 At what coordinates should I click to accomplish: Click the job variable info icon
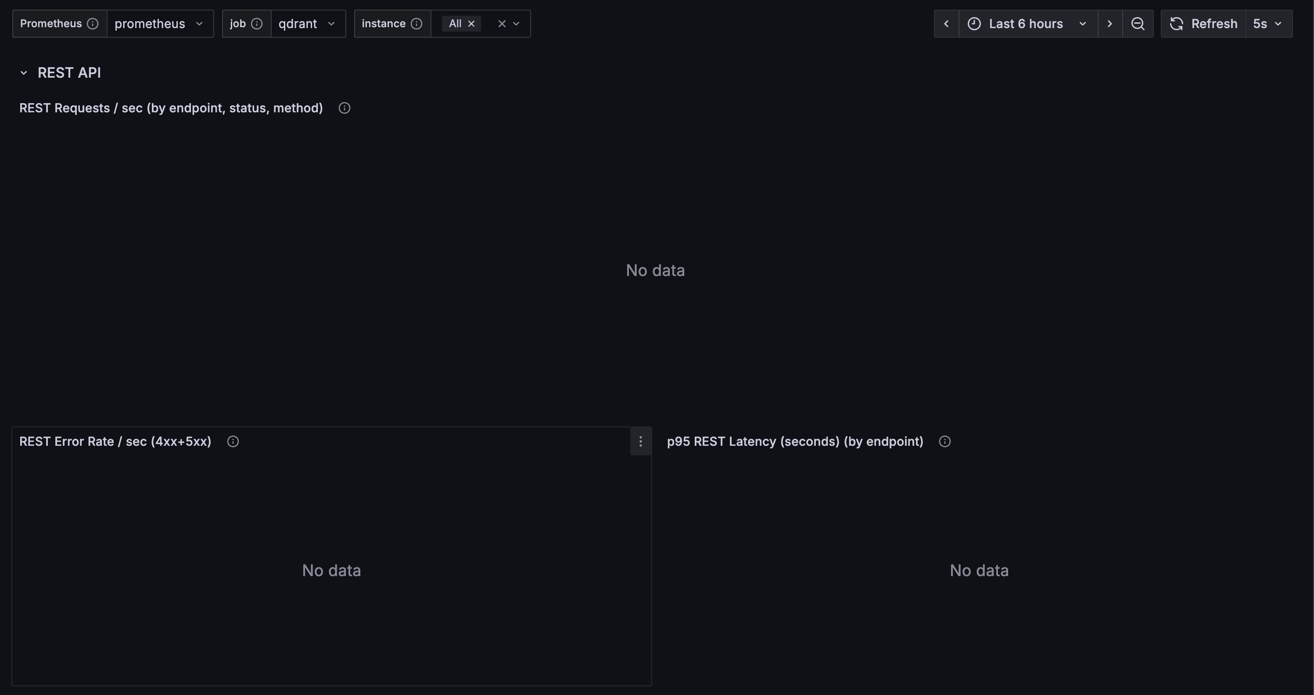pos(257,24)
